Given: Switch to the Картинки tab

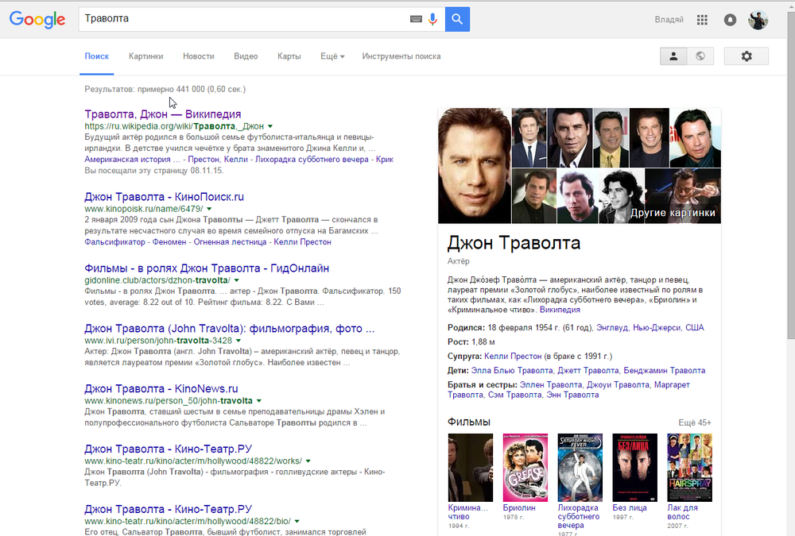Looking at the screenshot, I should click(145, 56).
